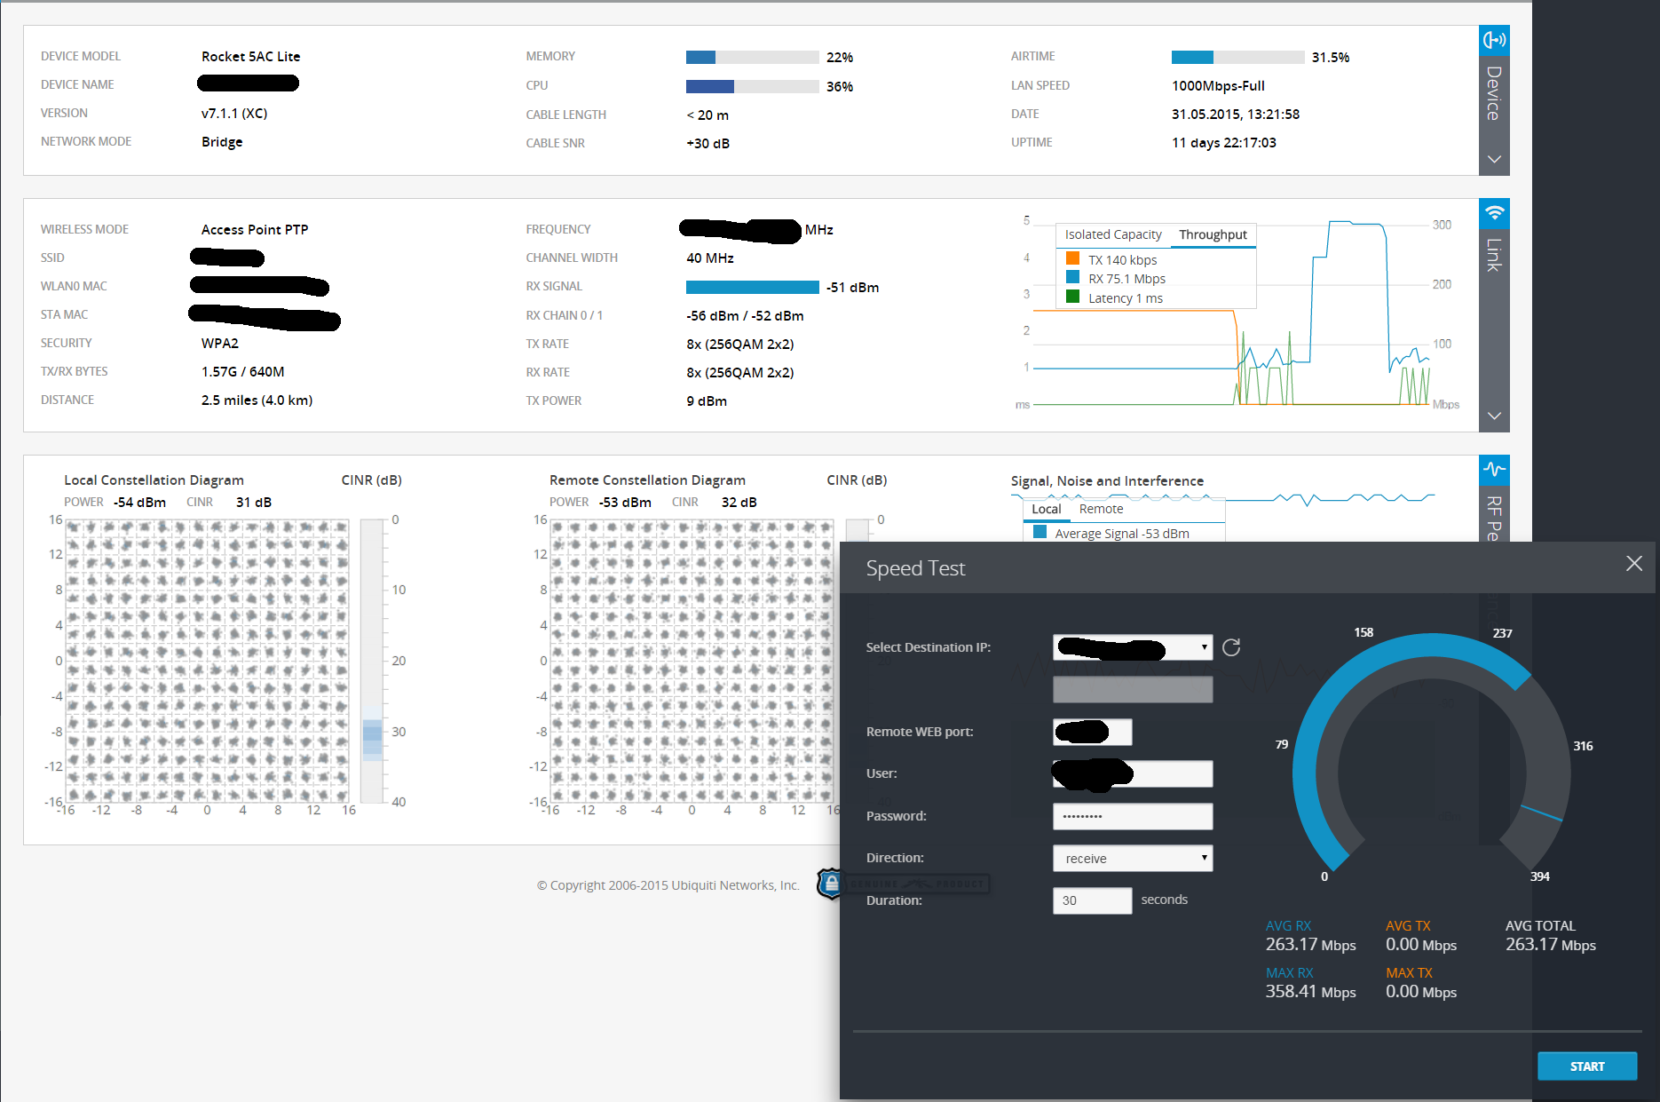1660x1102 pixels.
Task: Open the Select Destination IP dropdown
Action: 1133,647
